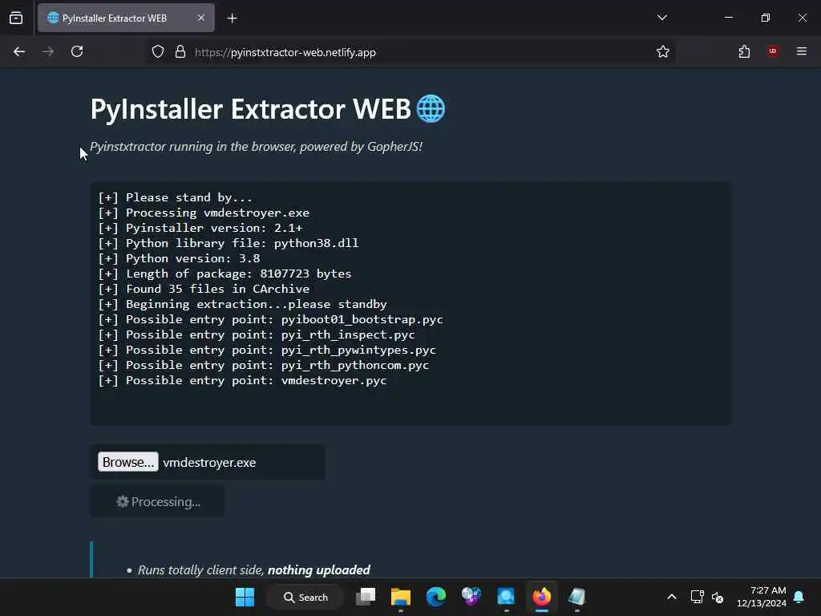Show hidden system tray icons
821x616 pixels.
(672, 597)
